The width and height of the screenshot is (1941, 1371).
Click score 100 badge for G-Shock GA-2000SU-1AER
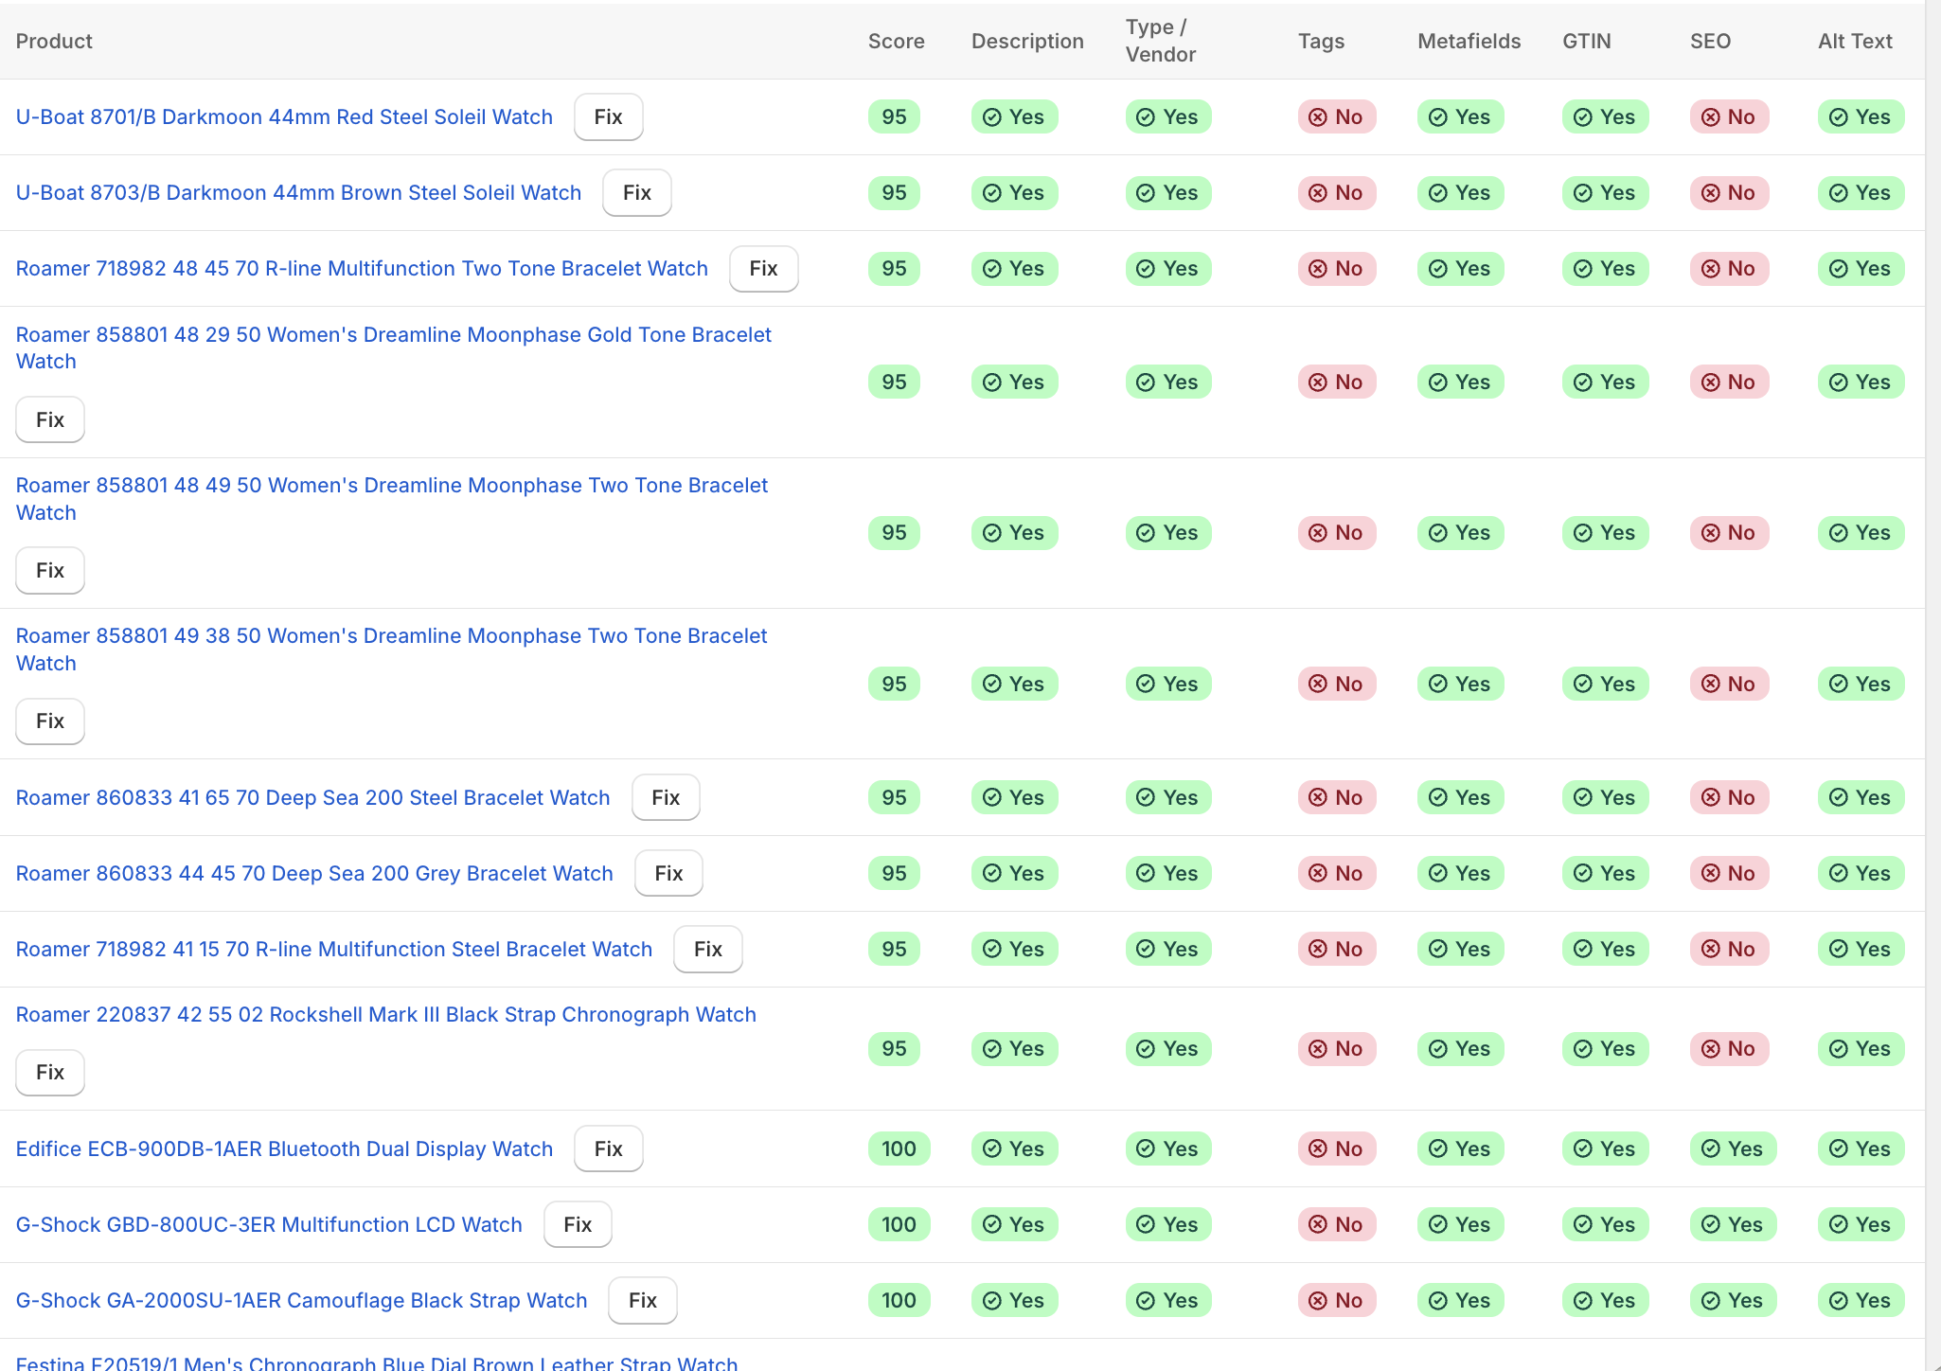899,1300
